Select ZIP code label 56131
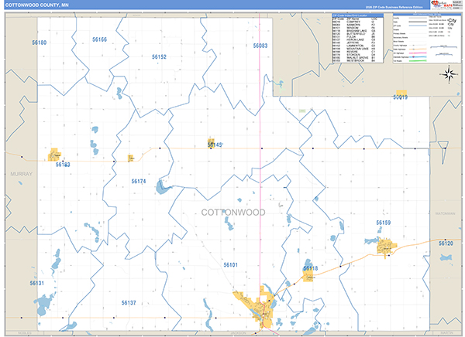The image size is (465, 337). point(37,283)
